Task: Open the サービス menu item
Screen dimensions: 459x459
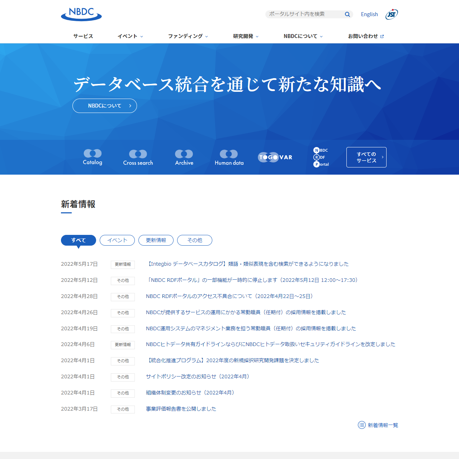Action: pos(83,36)
